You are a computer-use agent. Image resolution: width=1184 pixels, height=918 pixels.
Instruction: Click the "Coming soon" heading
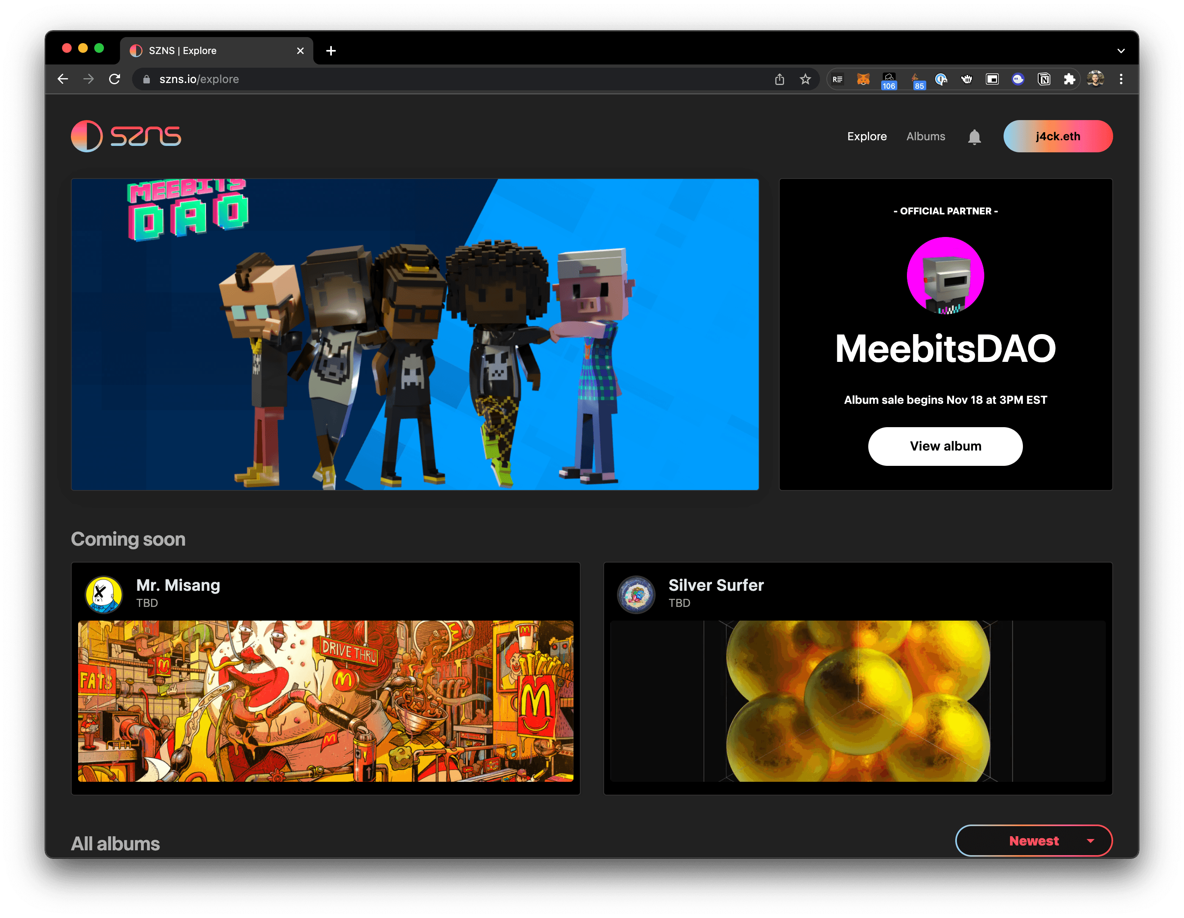click(128, 539)
